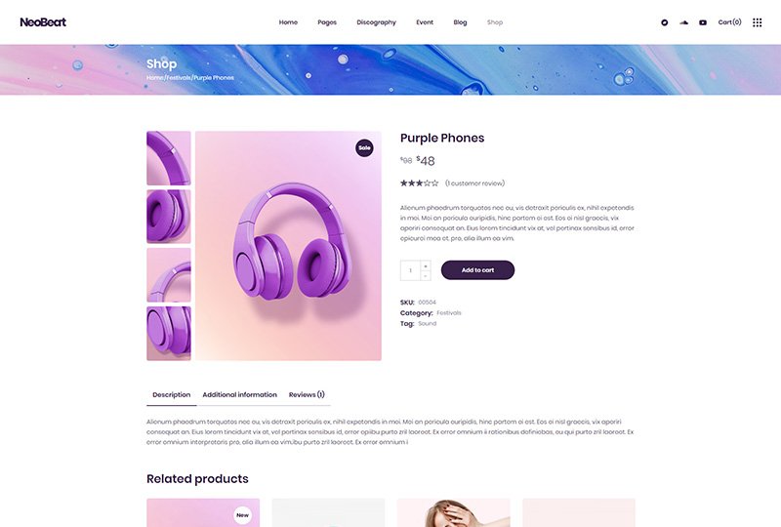Click the New badge on related product
Viewport: 781px width, 527px height.
(242, 515)
